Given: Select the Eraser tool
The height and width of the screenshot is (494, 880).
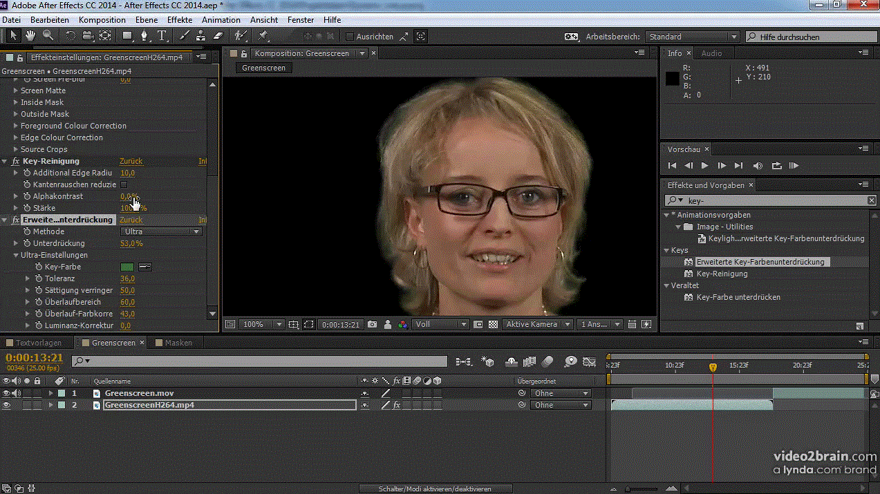Looking at the screenshot, I should pyautogui.click(x=218, y=36).
